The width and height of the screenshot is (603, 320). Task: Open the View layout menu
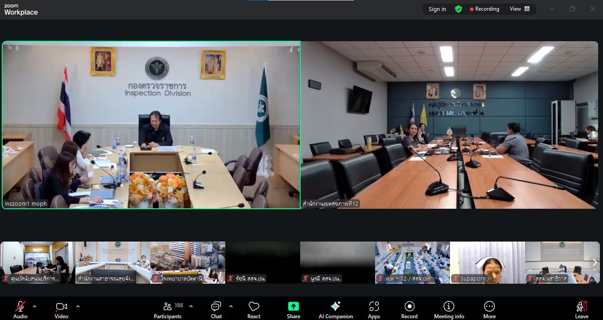520,9
